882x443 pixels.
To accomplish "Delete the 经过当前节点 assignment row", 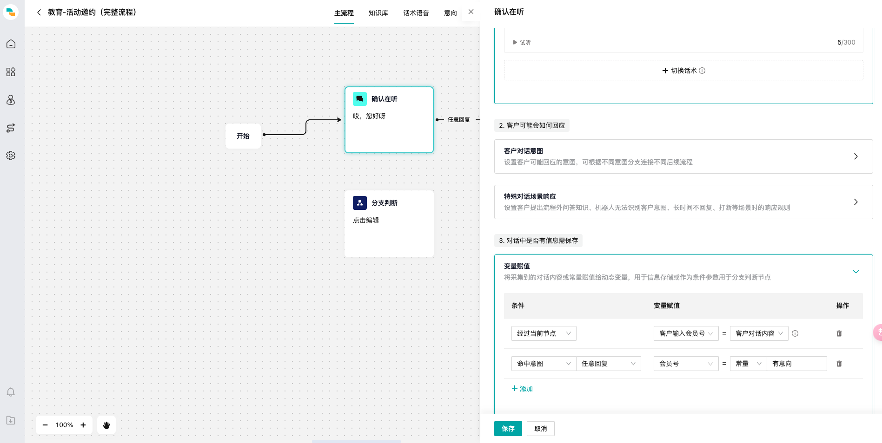I will click(x=839, y=333).
